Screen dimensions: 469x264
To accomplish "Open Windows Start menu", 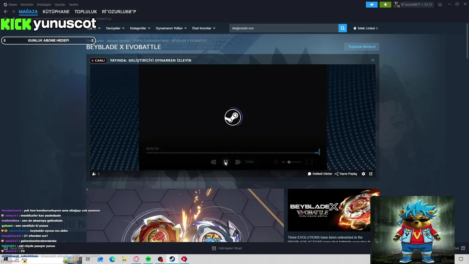I will [x=5, y=259].
